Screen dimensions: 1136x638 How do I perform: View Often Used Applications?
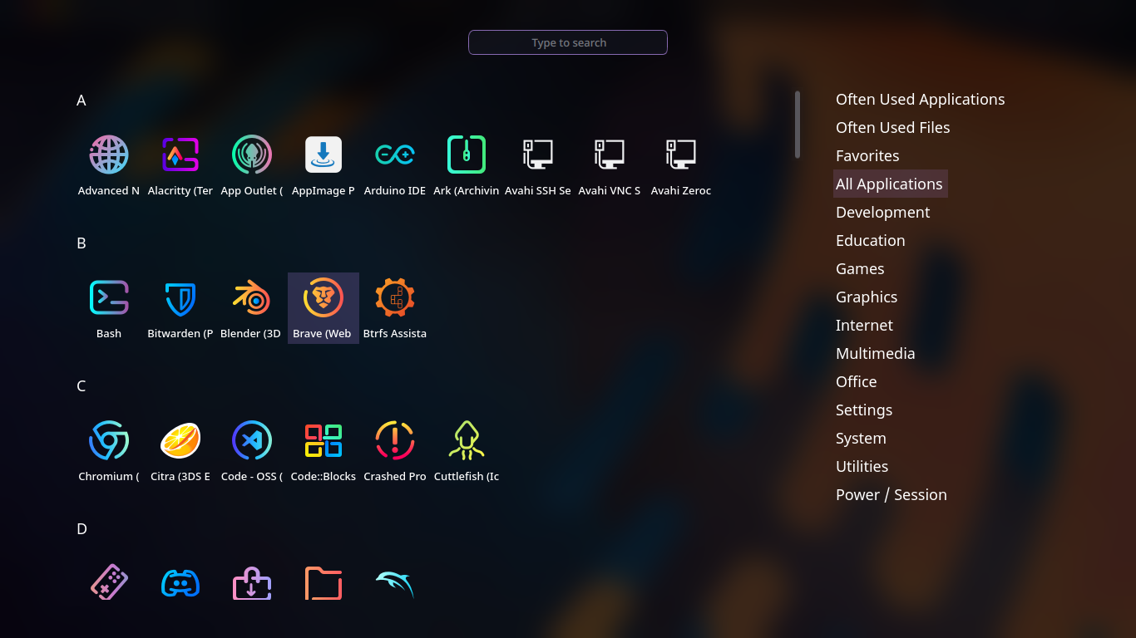tap(920, 100)
